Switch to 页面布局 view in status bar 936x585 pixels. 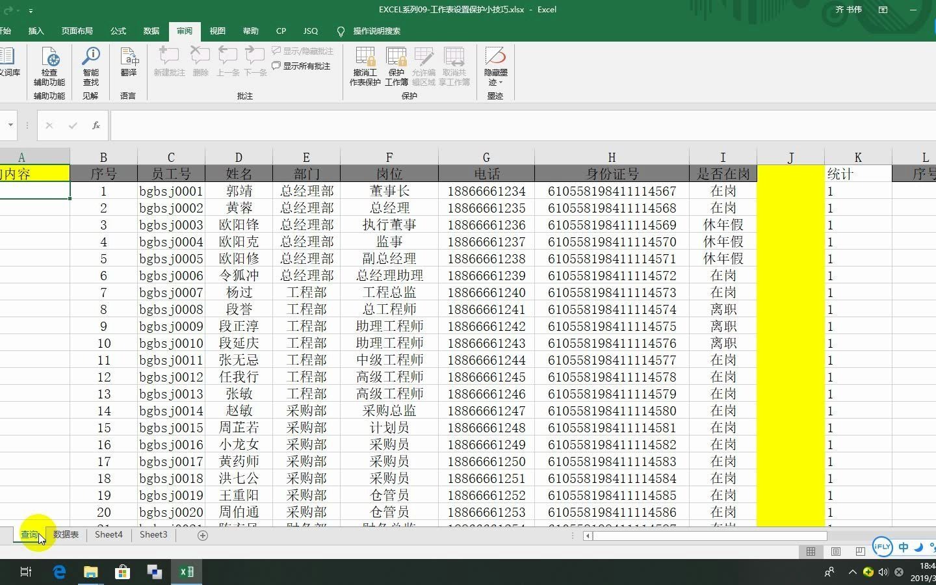point(835,551)
